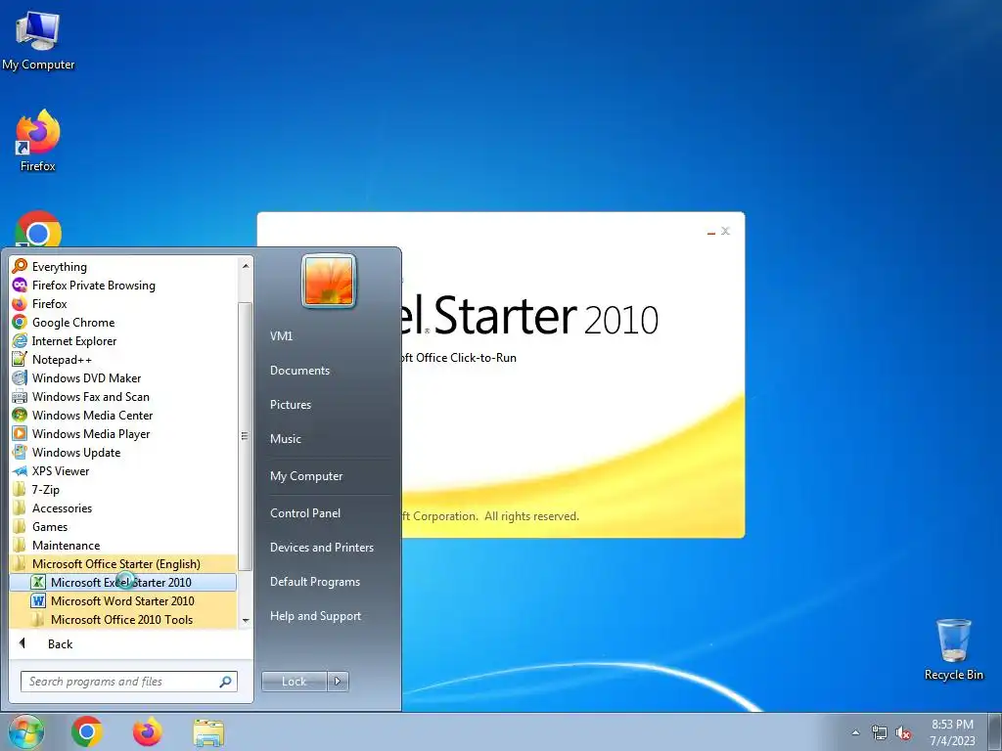The width and height of the screenshot is (1002, 751).
Task: Open Help and Support
Action: tap(315, 616)
